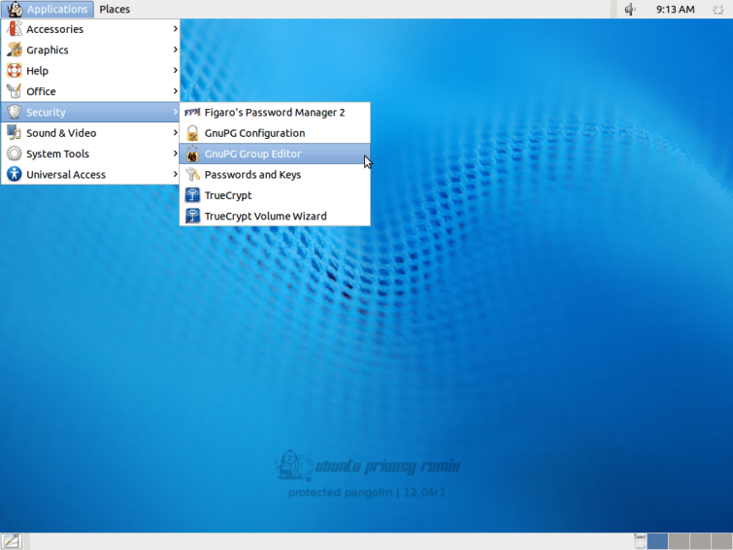Screen dimensions: 733x550
Task: Click the Help lifebuoy icon
Action: point(14,70)
